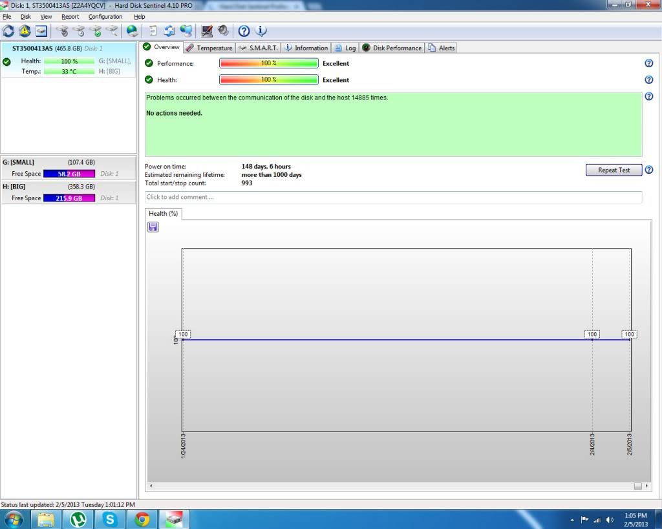Open the Temperature tab
The width and height of the screenshot is (662, 529).
coord(209,48)
